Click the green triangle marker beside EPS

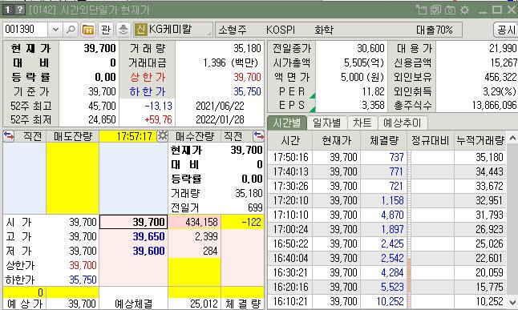click(x=312, y=109)
